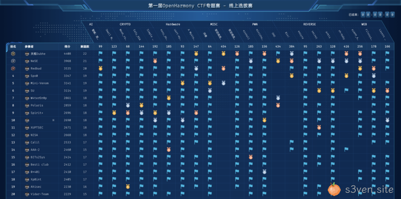Click the second-place rank badge for NeSE
The height and width of the screenshot is (199, 401).
[13, 61]
